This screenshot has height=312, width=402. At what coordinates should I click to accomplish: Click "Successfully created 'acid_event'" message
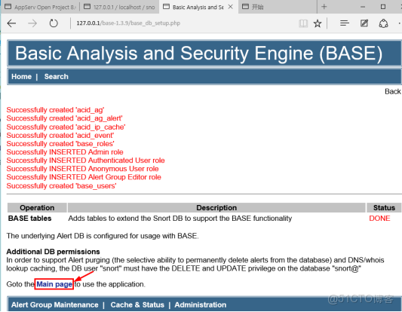click(60, 135)
